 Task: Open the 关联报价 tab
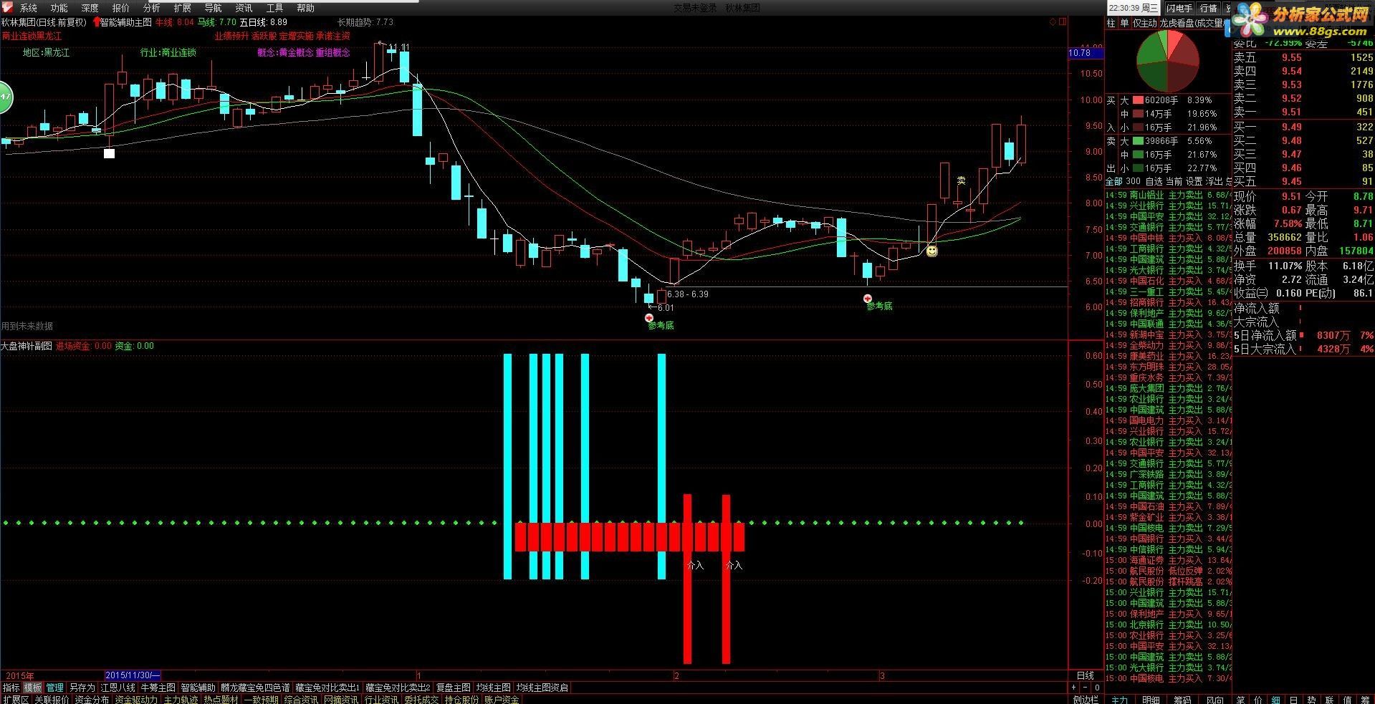[x=52, y=699]
